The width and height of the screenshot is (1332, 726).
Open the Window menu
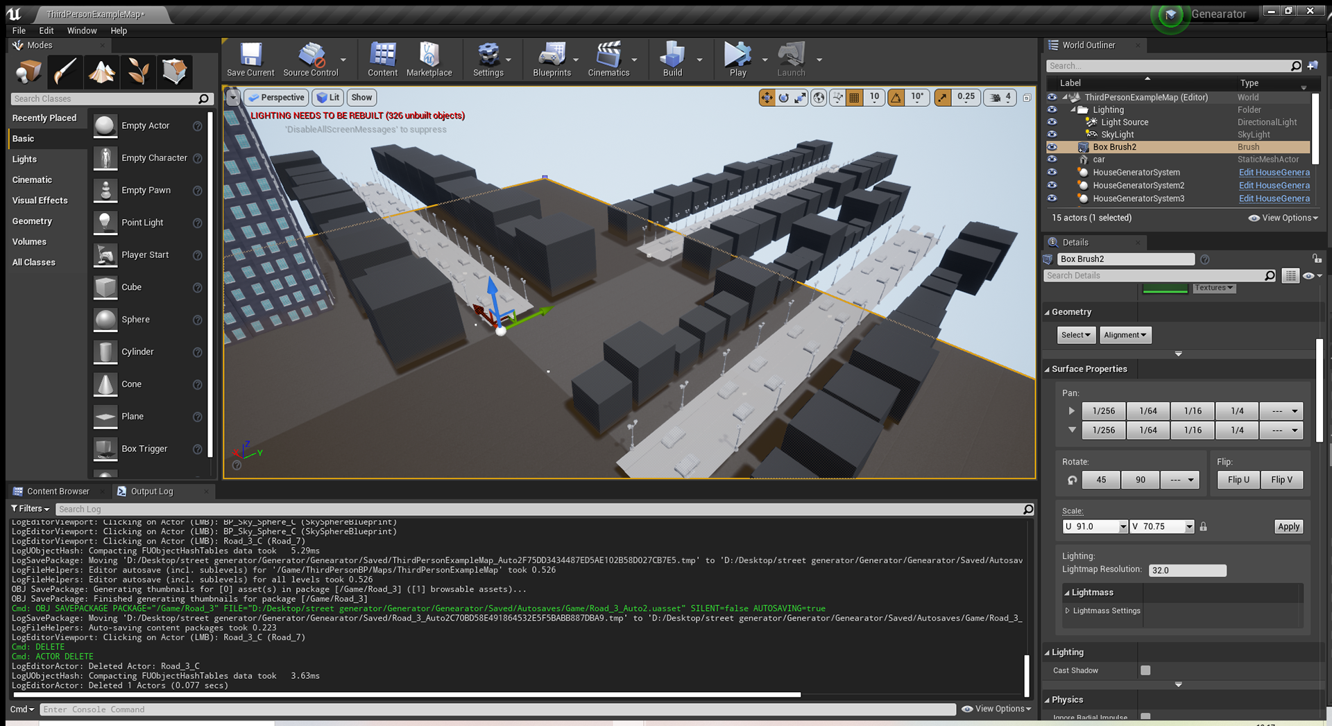pos(82,31)
